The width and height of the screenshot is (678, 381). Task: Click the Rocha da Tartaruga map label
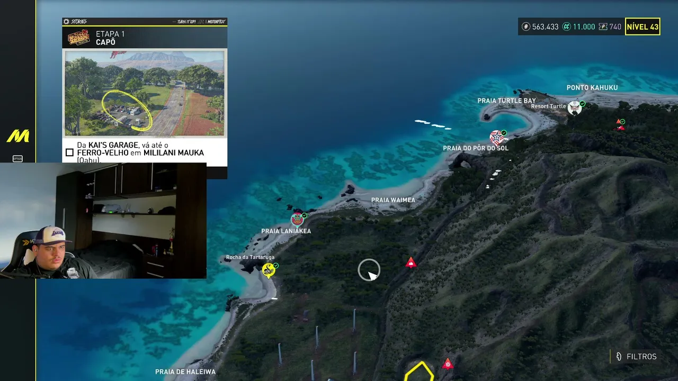coord(250,257)
